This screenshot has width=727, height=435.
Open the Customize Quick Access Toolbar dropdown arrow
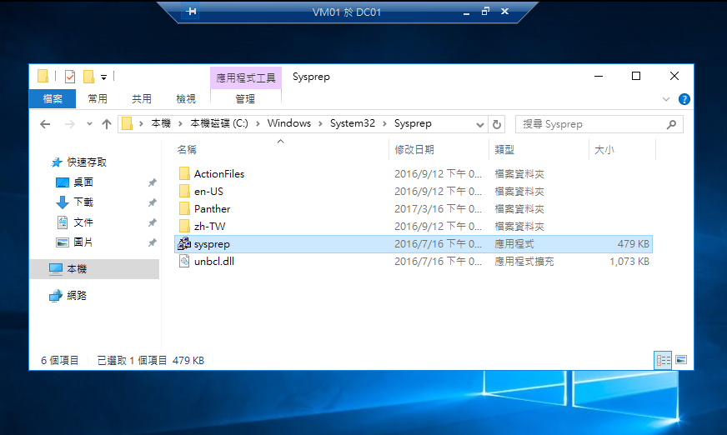(104, 77)
